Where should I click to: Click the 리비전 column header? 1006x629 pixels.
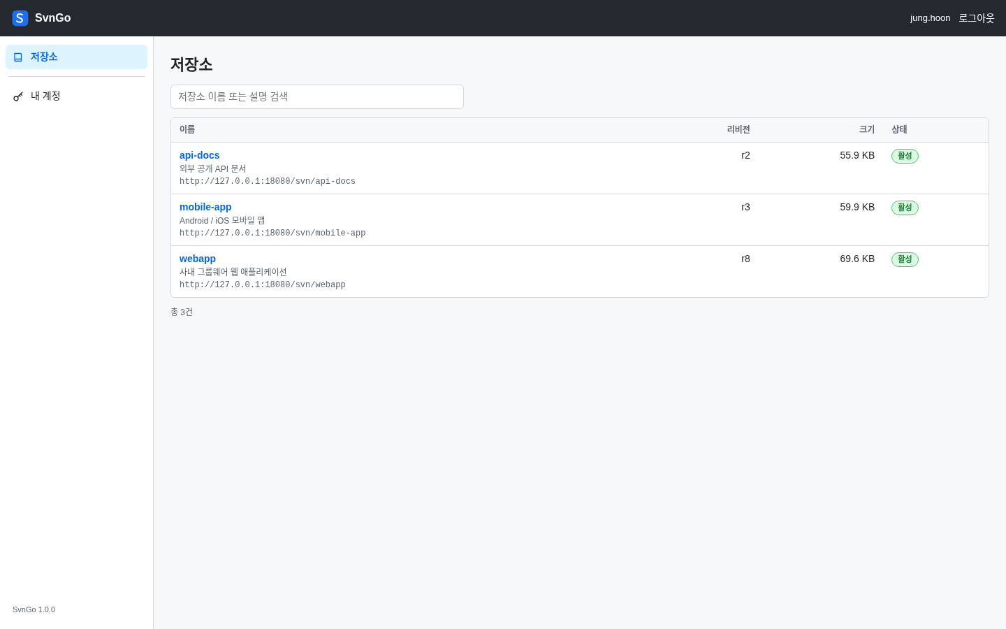738,129
